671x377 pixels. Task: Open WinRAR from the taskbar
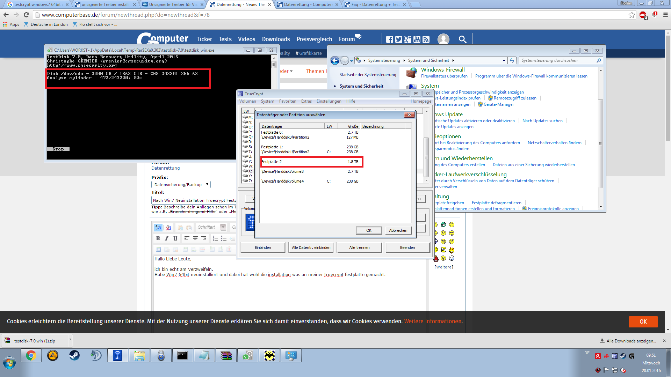tap(226, 356)
